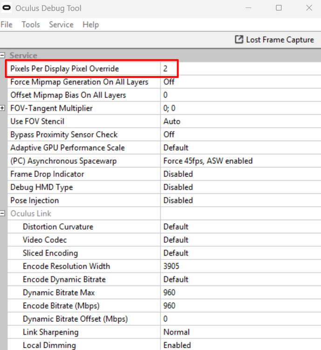Change Encode Dynamic Bitrate value
Screen dimensions: 321x350
pos(241,279)
